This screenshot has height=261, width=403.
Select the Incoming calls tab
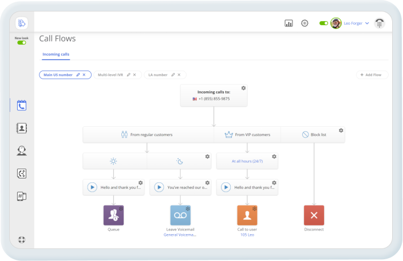click(56, 54)
